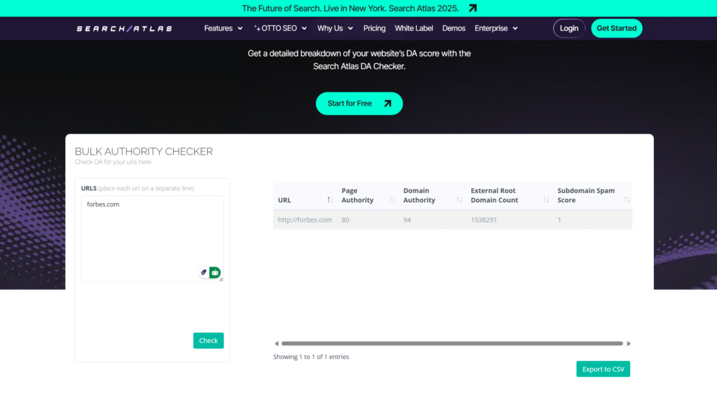The image size is (717, 415).
Task: Click the Page Authority value 80
Action: pos(345,220)
